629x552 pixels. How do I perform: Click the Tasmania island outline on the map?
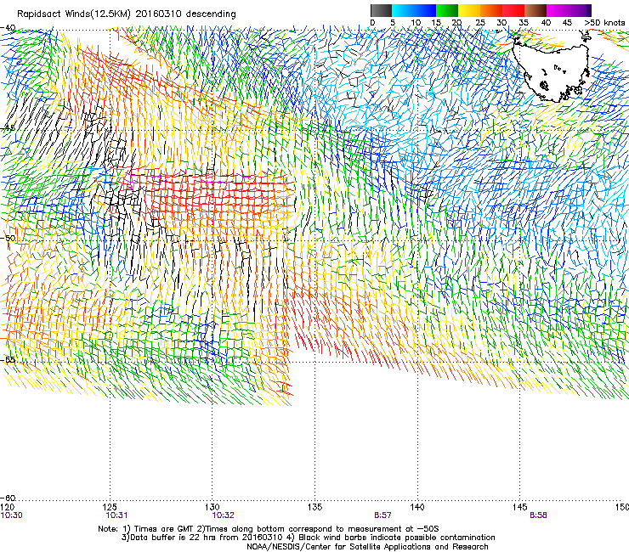[552, 68]
